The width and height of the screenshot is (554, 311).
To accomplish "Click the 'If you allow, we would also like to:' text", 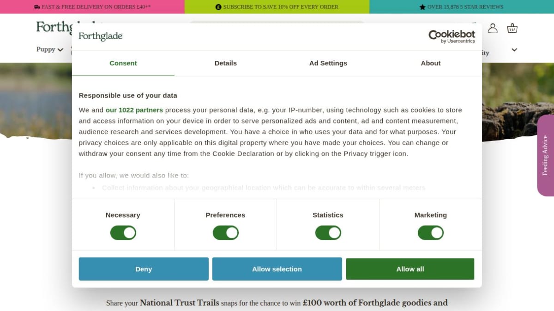I will pyautogui.click(x=134, y=176).
